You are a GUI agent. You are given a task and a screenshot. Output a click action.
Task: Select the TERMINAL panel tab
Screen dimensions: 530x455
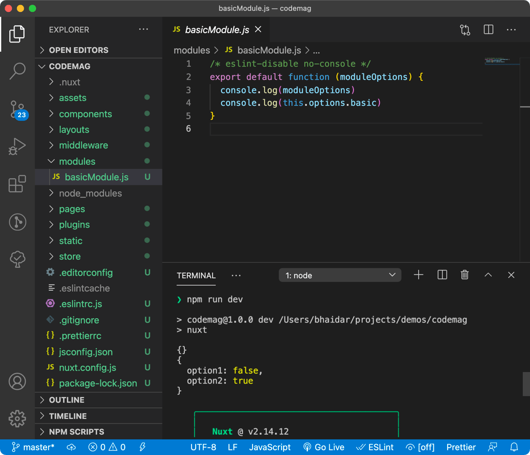click(196, 276)
